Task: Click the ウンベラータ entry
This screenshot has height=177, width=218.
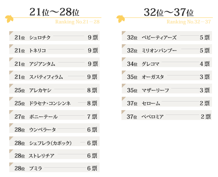Action: 54,128
